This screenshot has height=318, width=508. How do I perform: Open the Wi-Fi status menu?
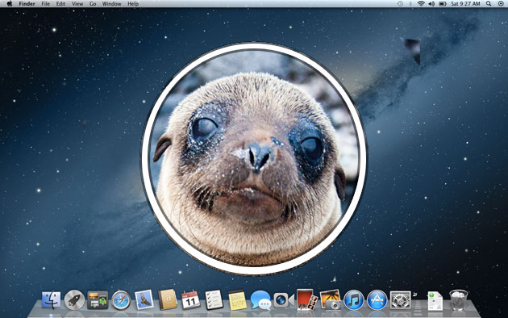coord(421,3)
